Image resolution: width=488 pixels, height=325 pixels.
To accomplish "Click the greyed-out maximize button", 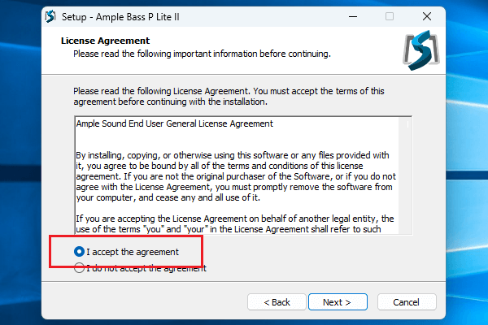I will pyautogui.click(x=390, y=16).
